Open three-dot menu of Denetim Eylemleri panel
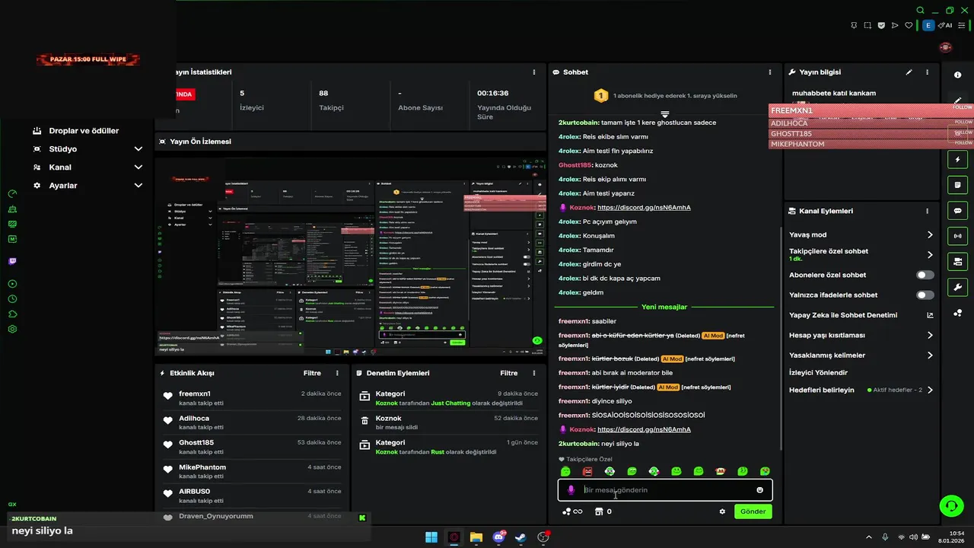The image size is (974, 548). point(534,374)
